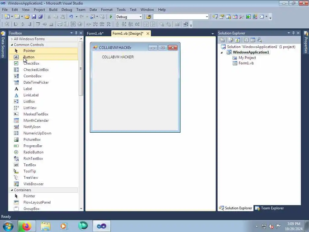
Task: Click the New Project toolbar icon
Action: click(7, 17)
